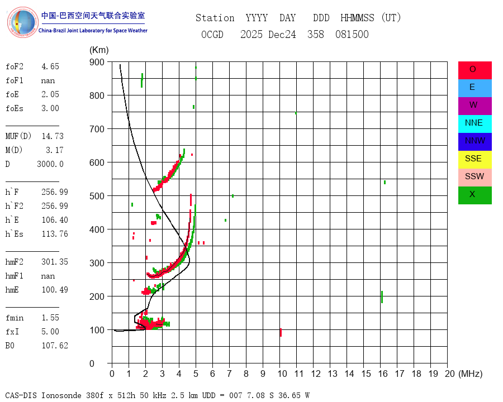The width and height of the screenshot is (503, 402).
Task: Click the foEs value 3.00
Action: pyautogui.click(x=50, y=108)
